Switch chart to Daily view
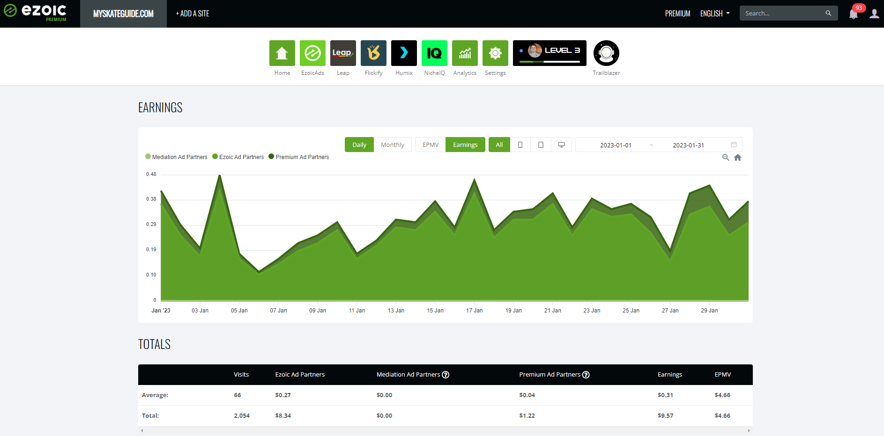 [359, 145]
